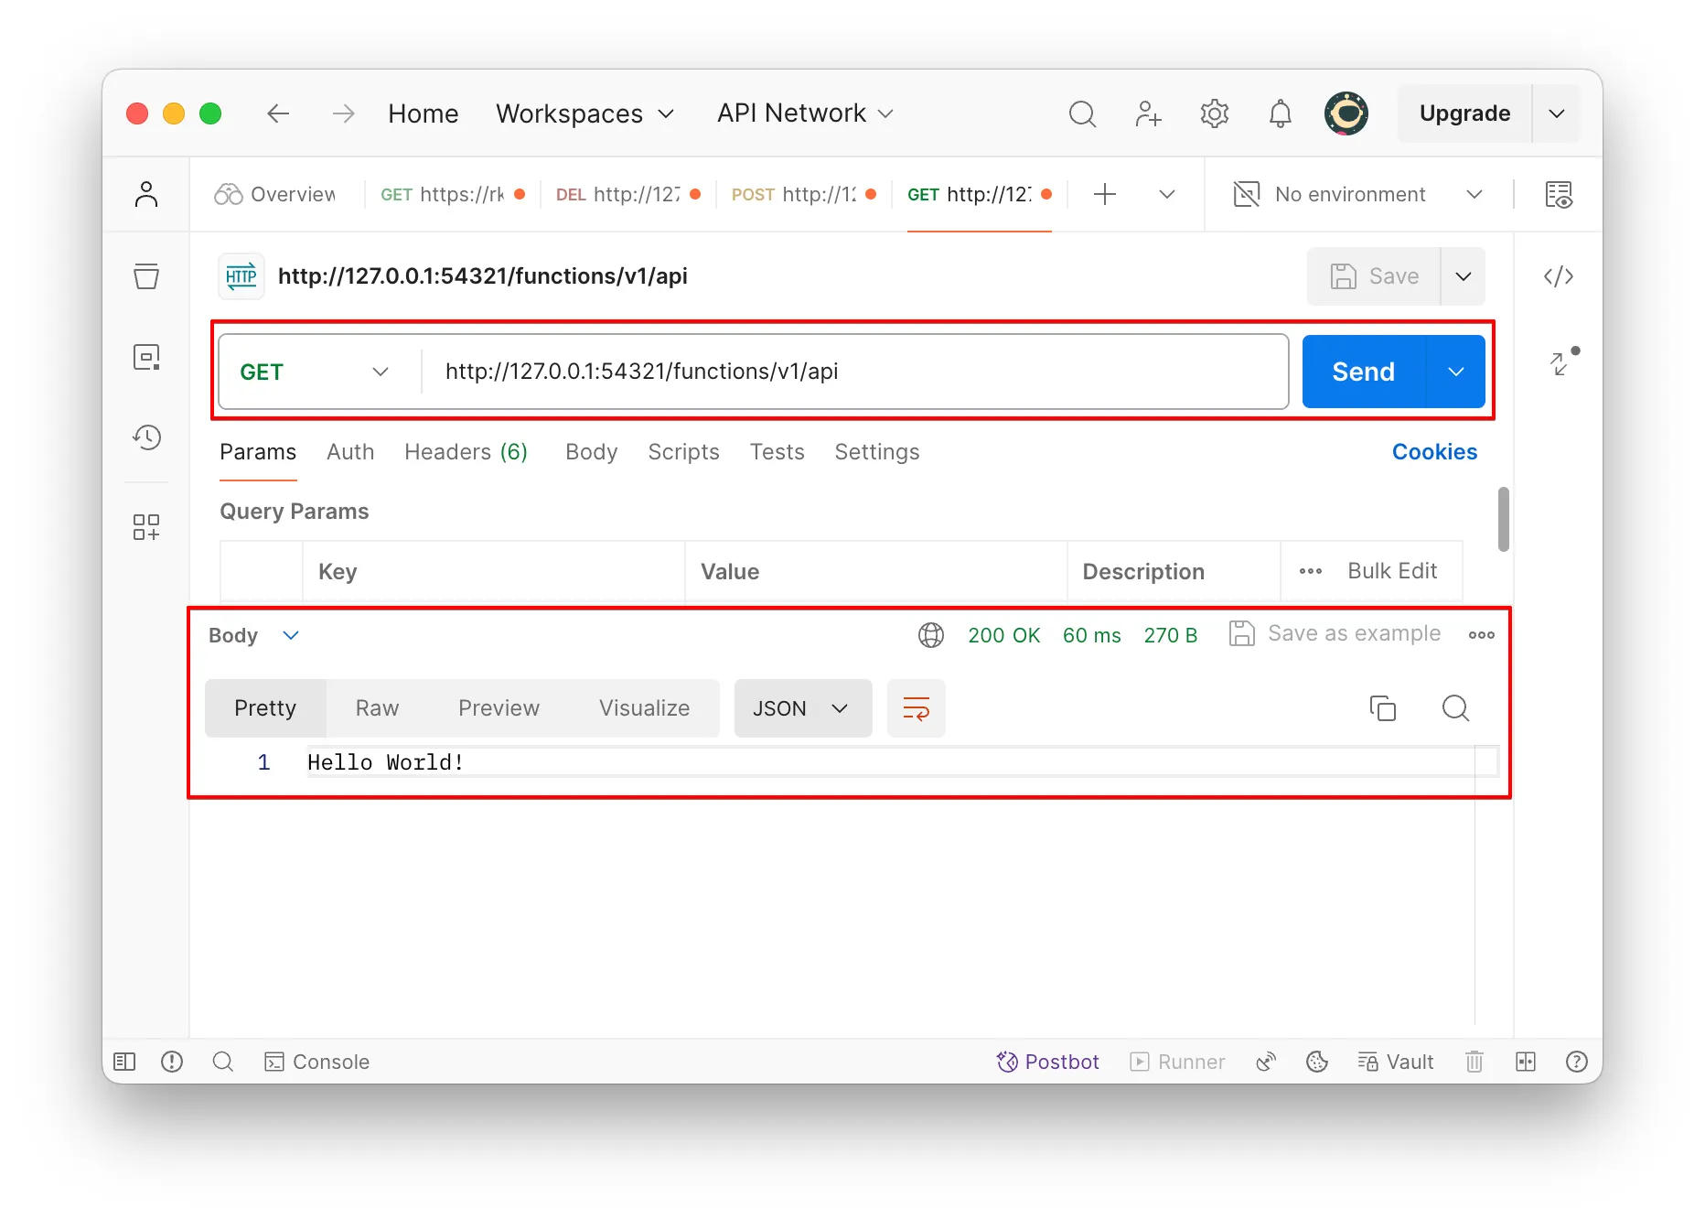Open the Runner
The image size is (1705, 1219).
[1177, 1062]
